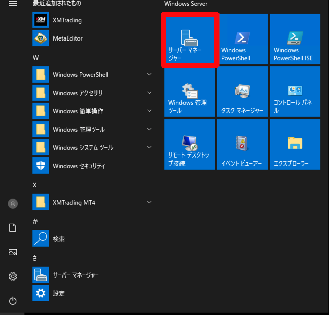Click the power button icon
Viewport: 329px width, 315px height.
point(13,301)
